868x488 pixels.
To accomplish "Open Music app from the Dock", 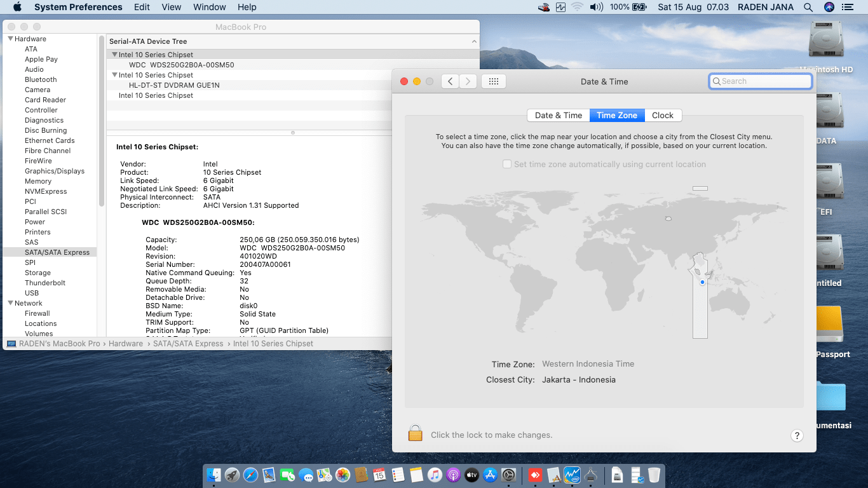I will click(x=435, y=475).
